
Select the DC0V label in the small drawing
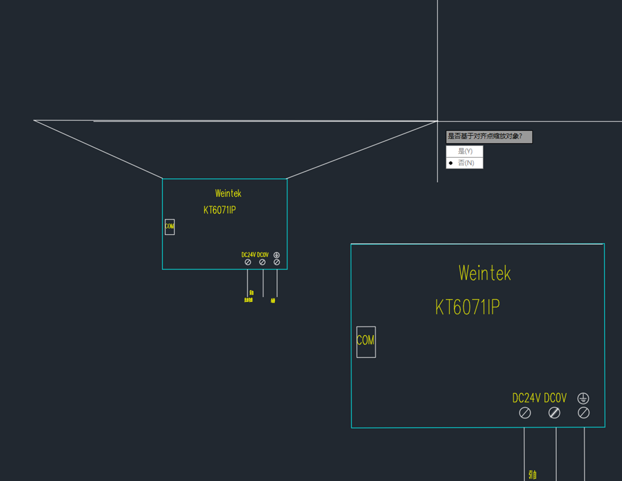tap(262, 255)
